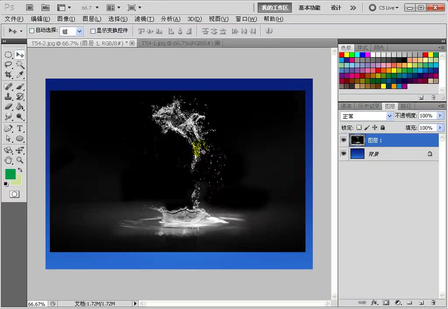Select the Lasso tool

point(9,65)
